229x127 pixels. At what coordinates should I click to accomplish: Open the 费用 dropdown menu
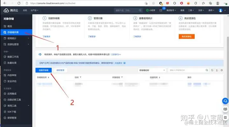(211, 10)
